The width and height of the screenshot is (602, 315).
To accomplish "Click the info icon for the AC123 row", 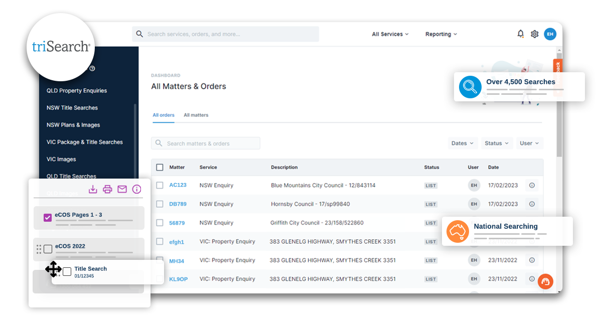I will click(532, 185).
